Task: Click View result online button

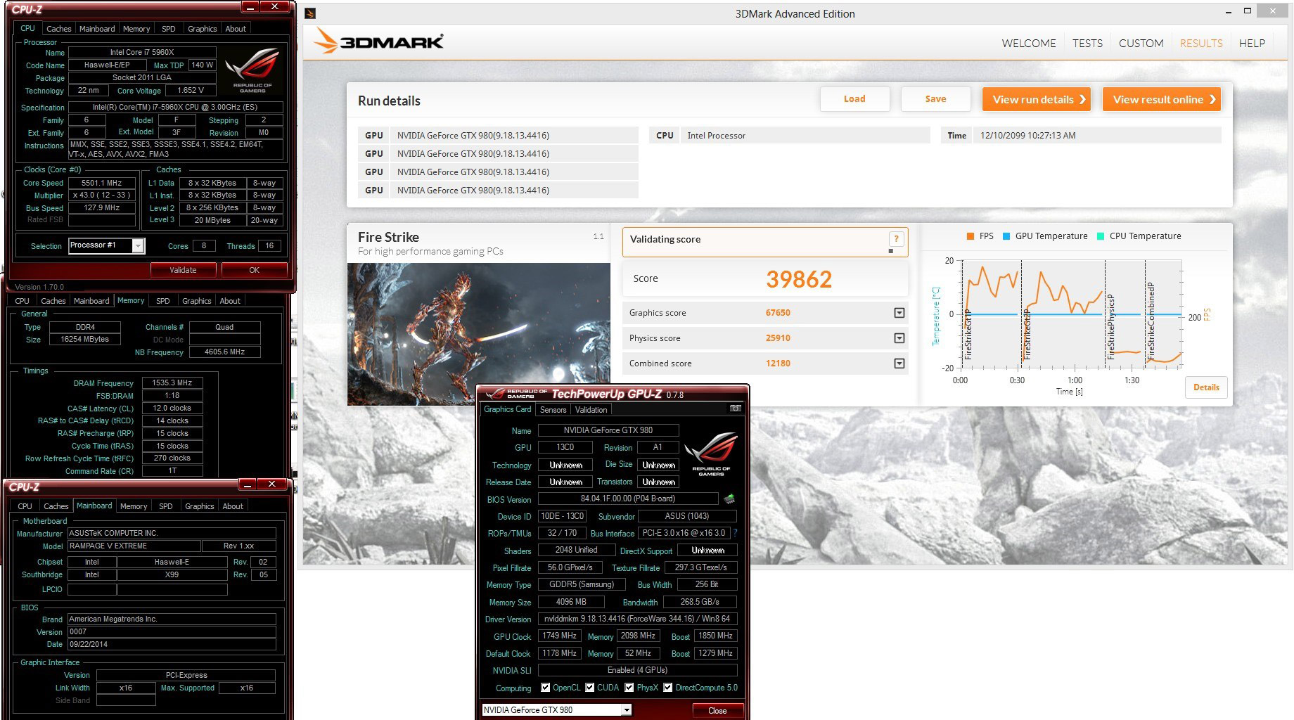Action: click(x=1161, y=99)
